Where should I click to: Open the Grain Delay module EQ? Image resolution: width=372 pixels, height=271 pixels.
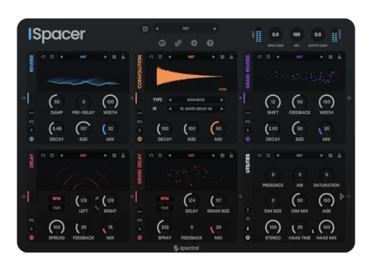(140, 220)
